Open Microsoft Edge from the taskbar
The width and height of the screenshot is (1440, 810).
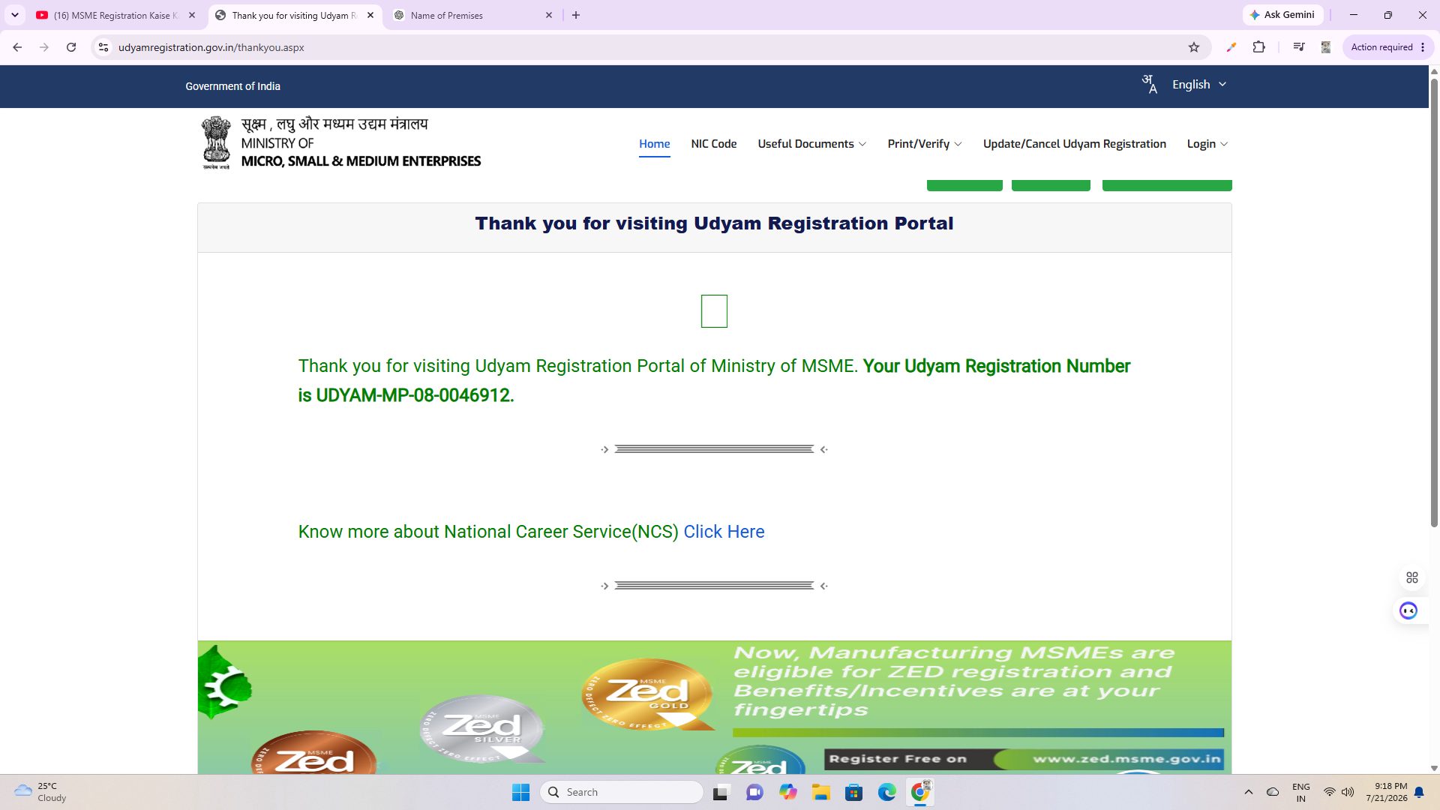886,792
